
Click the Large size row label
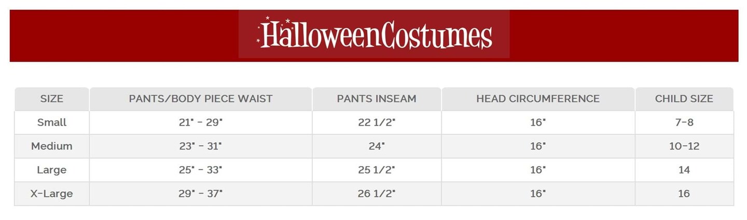pos(52,170)
